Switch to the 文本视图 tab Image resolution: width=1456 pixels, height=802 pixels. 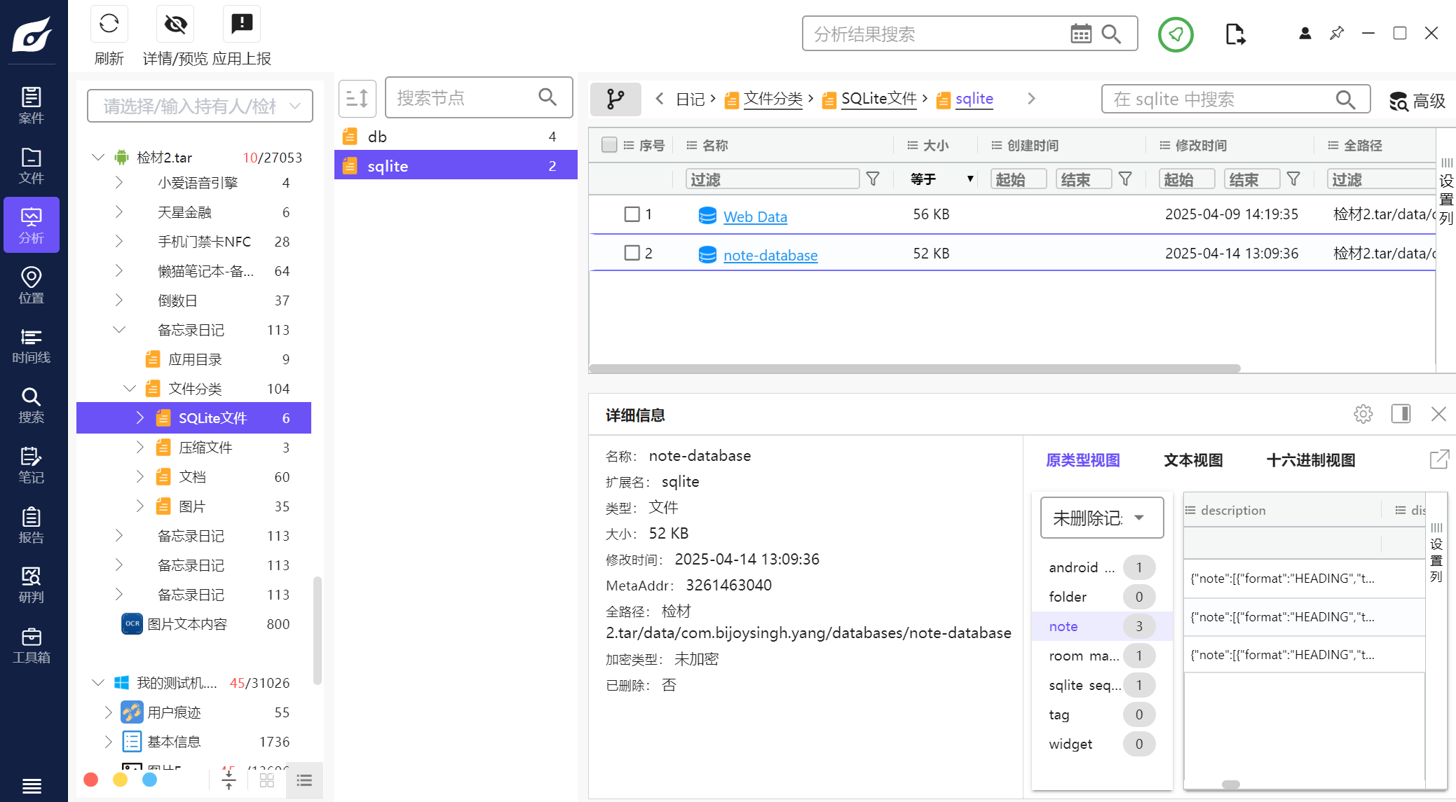pos(1192,460)
